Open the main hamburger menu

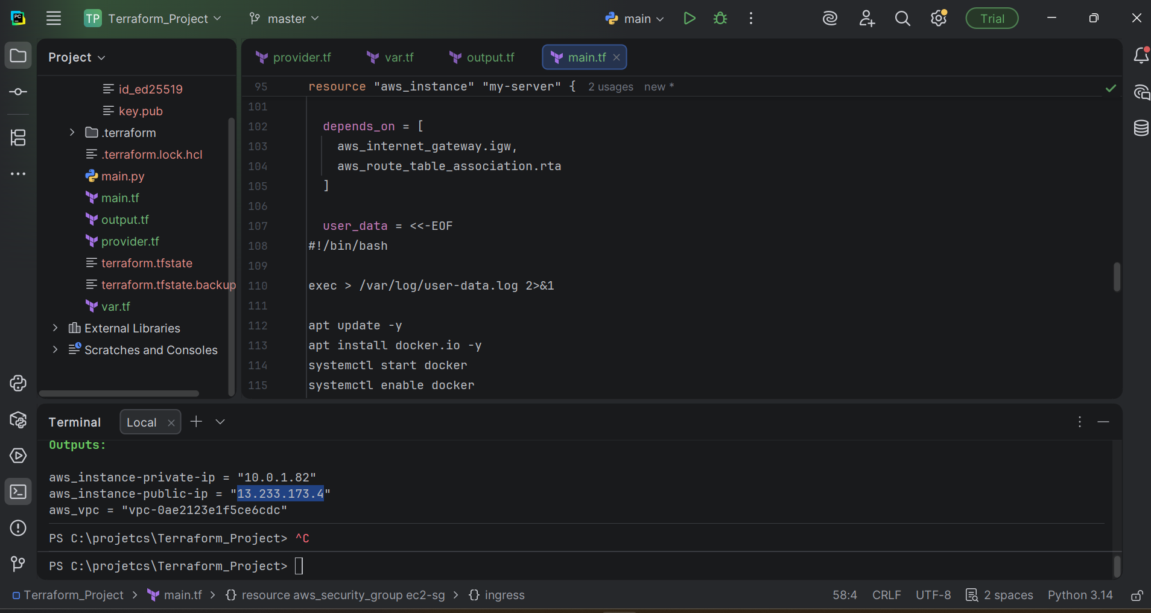point(54,19)
